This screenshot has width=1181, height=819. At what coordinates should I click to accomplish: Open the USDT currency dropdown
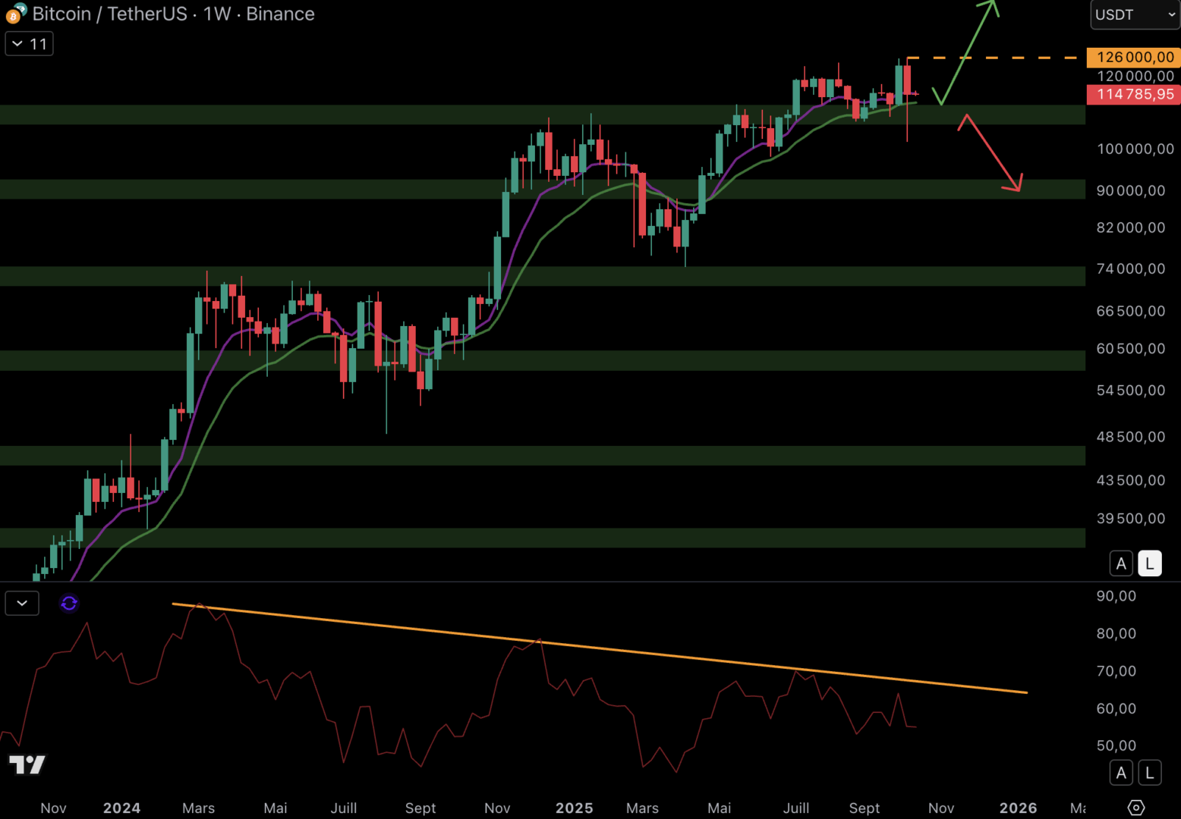coord(1134,14)
